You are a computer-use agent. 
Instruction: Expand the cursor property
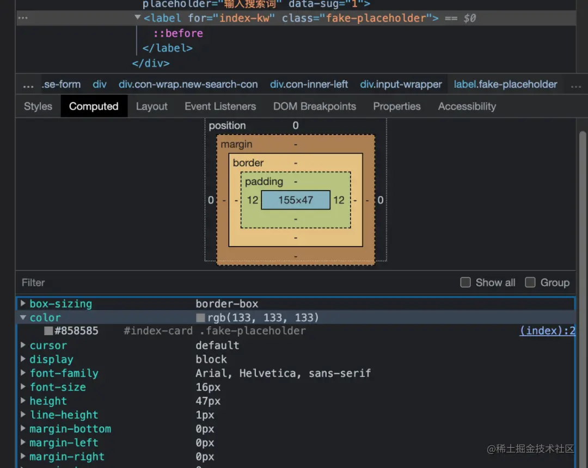tap(23, 344)
